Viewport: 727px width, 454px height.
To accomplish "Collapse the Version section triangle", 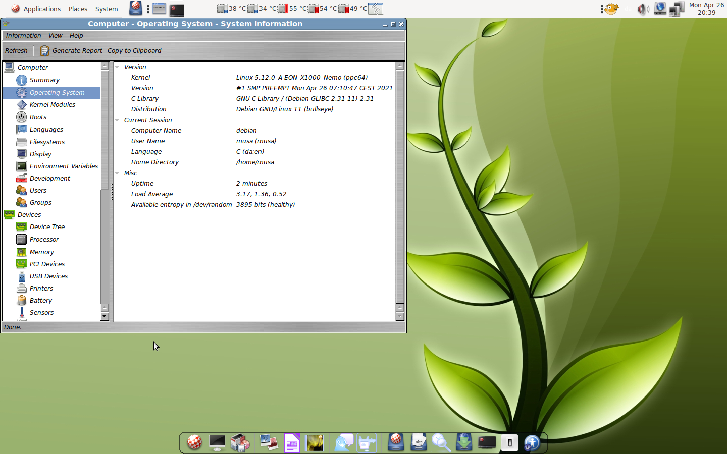I will pos(117,67).
